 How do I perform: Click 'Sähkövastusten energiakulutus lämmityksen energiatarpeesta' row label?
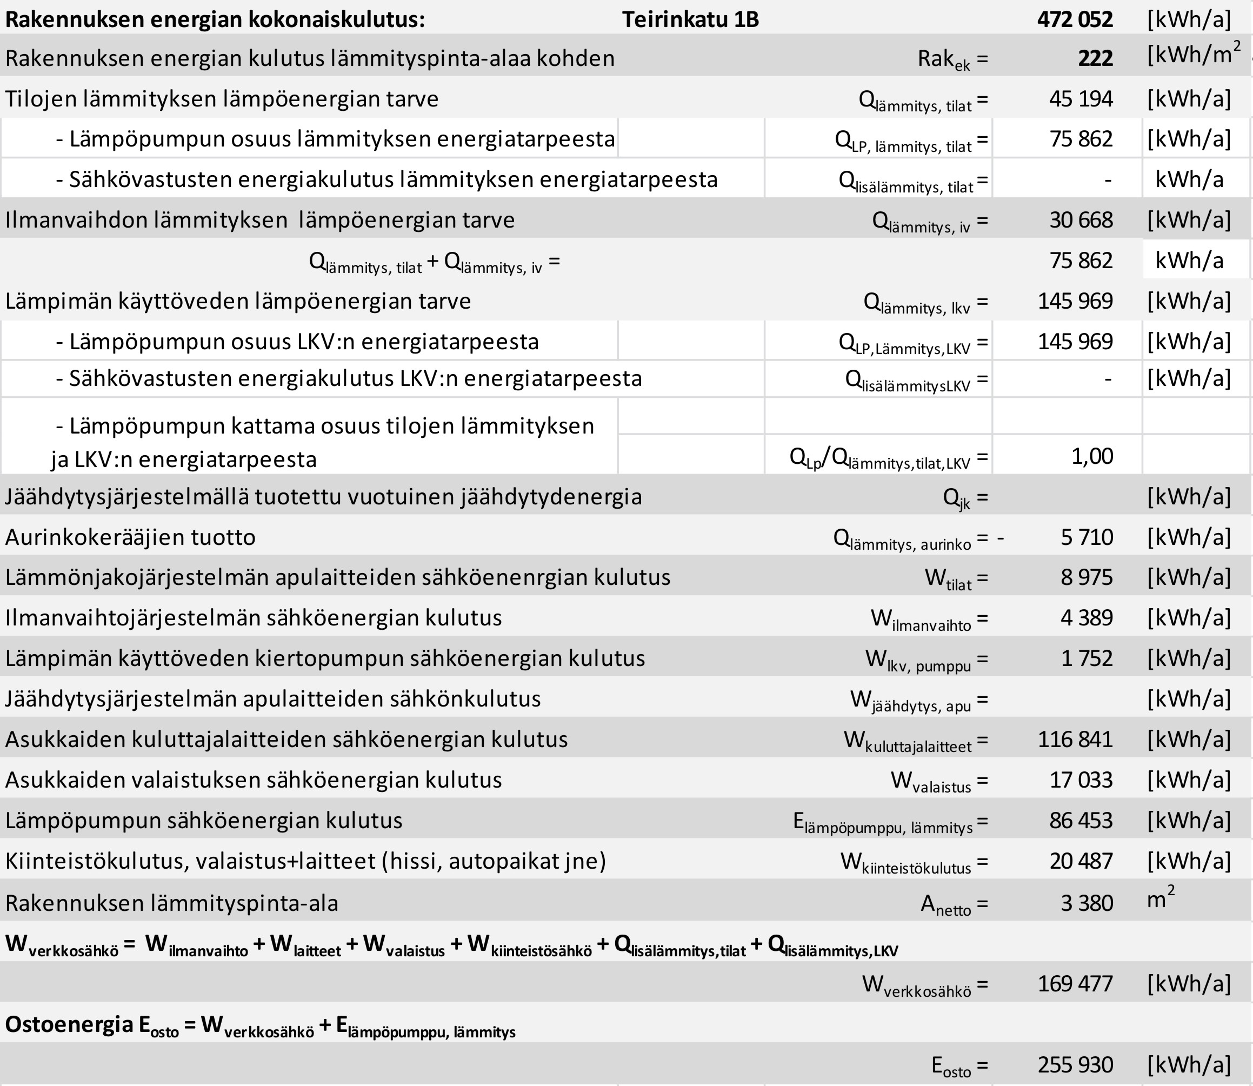pos(386,179)
